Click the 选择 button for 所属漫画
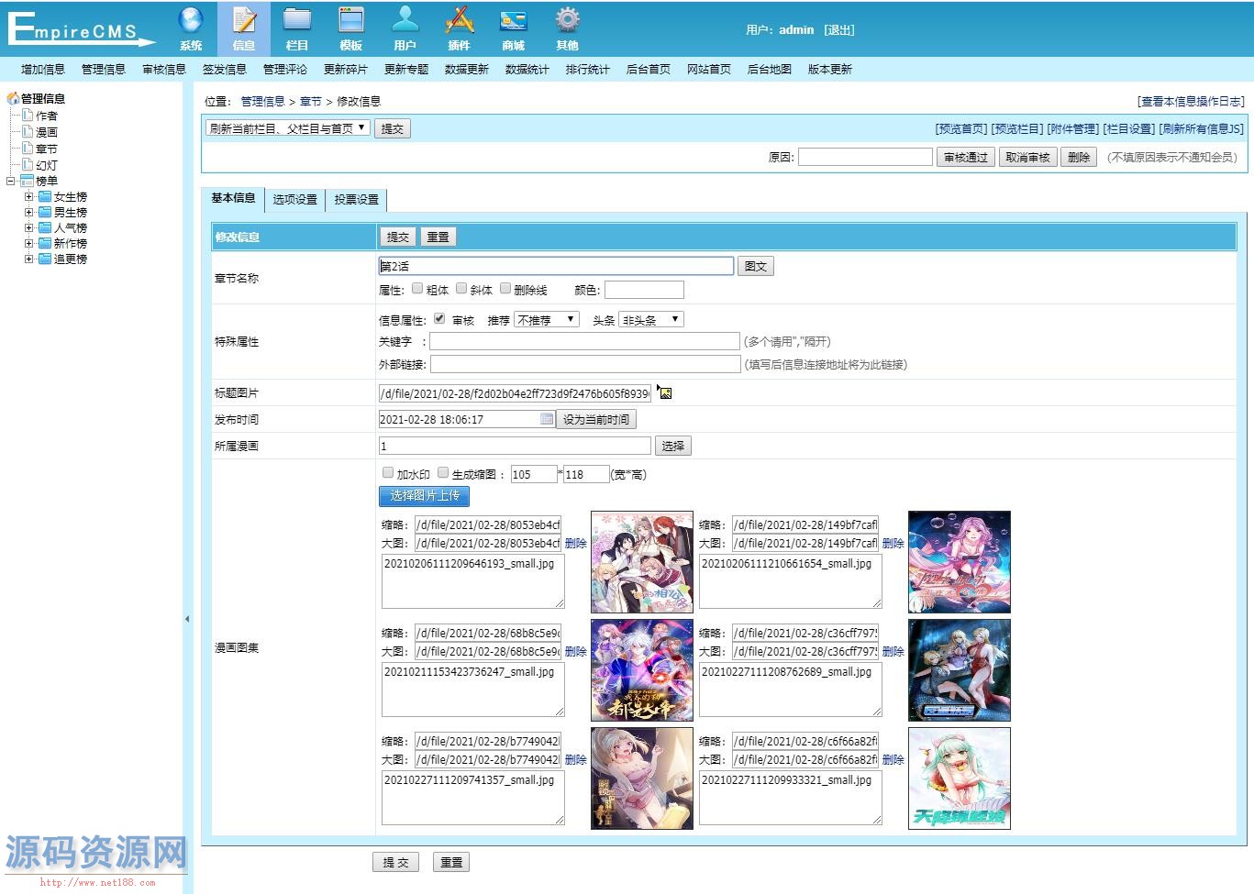 click(673, 446)
